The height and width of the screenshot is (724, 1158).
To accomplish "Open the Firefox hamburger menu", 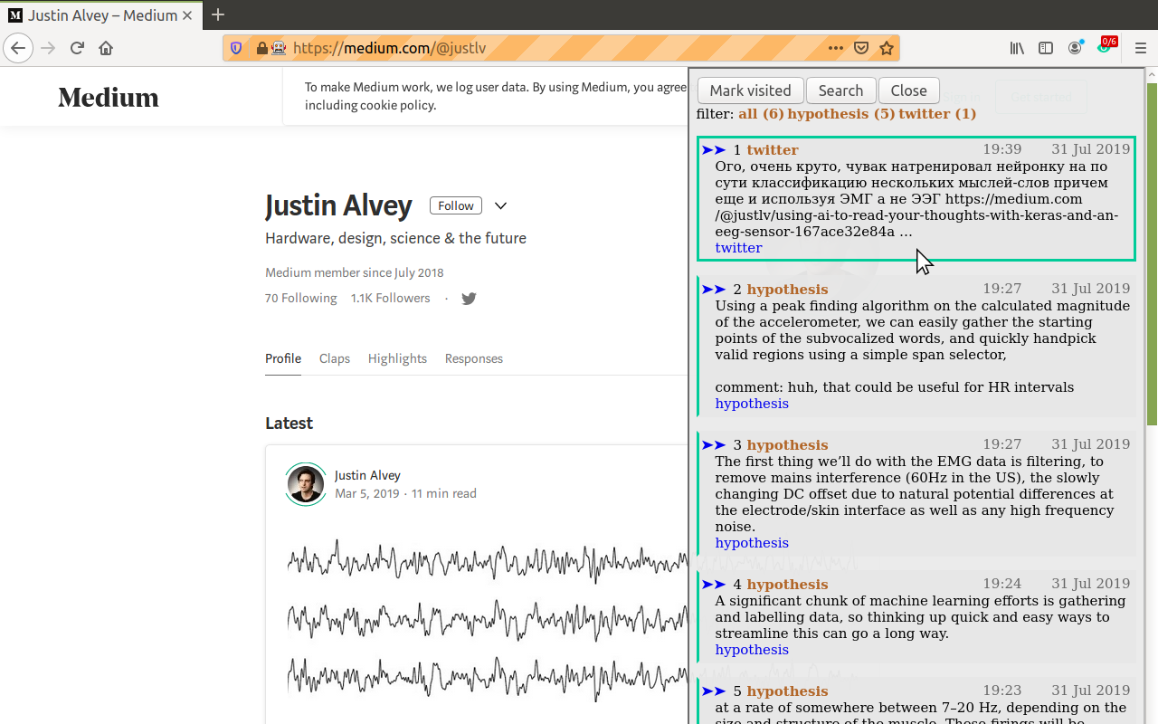I will 1140,48.
